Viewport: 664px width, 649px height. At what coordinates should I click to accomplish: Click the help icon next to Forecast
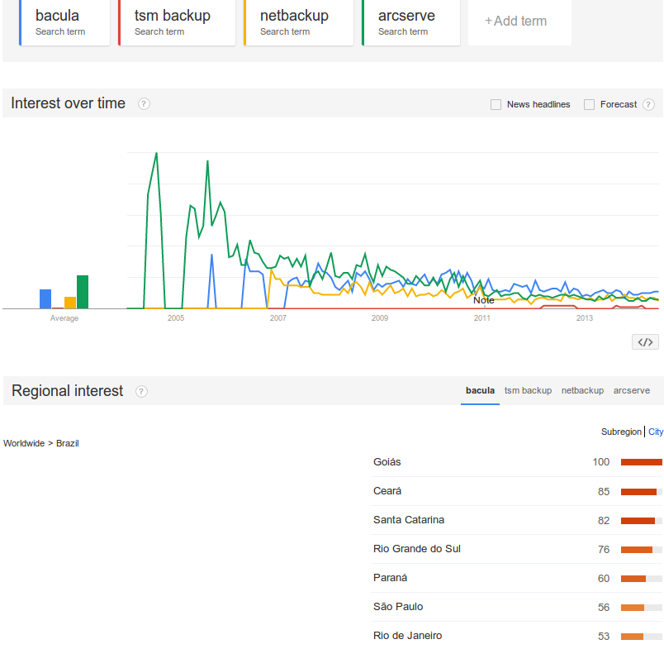tap(648, 104)
